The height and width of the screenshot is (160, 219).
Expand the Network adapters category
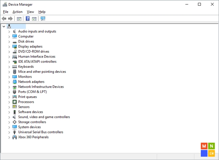[9, 82]
